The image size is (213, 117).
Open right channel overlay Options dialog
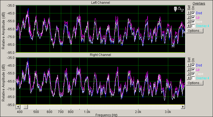point(194,83)
